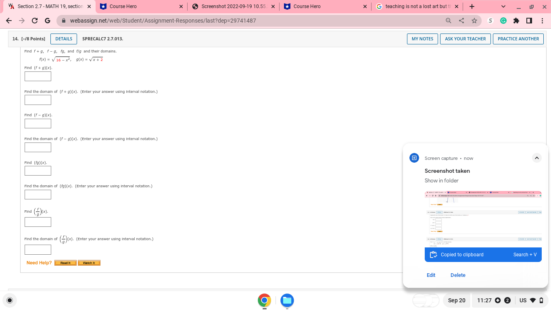Open the white S extension icon
Viewport: 551px width, 310px height.
pos(490,21)
